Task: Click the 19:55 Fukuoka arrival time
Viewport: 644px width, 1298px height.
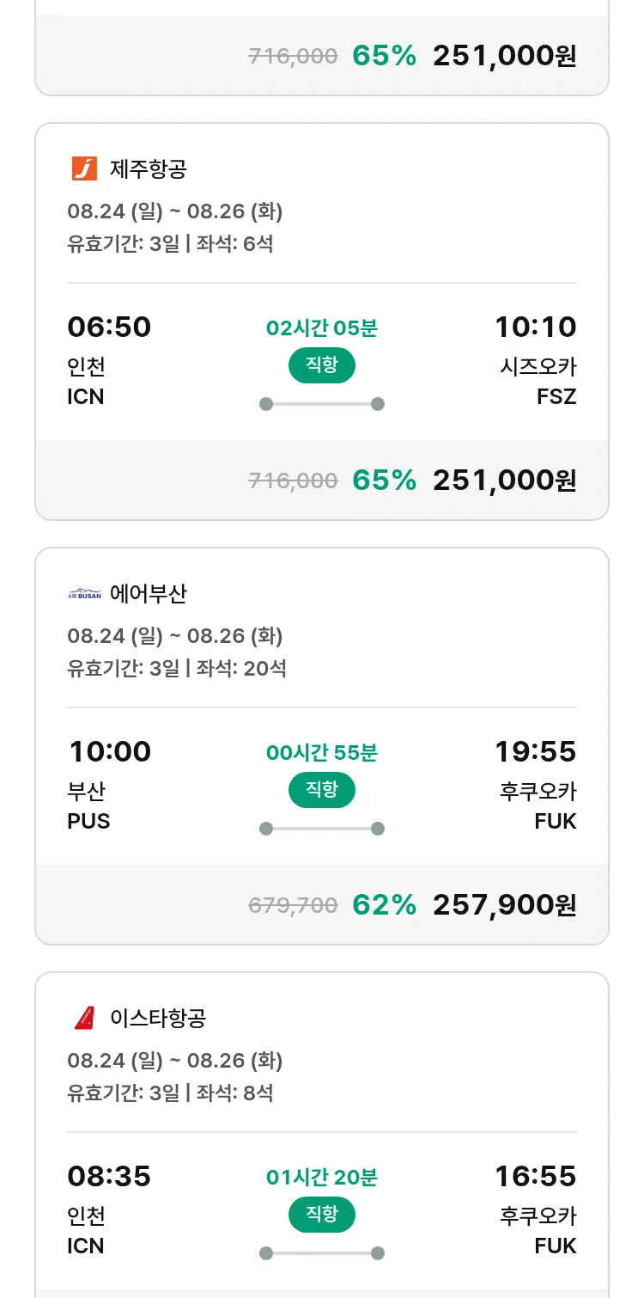Action: (535, 751)
